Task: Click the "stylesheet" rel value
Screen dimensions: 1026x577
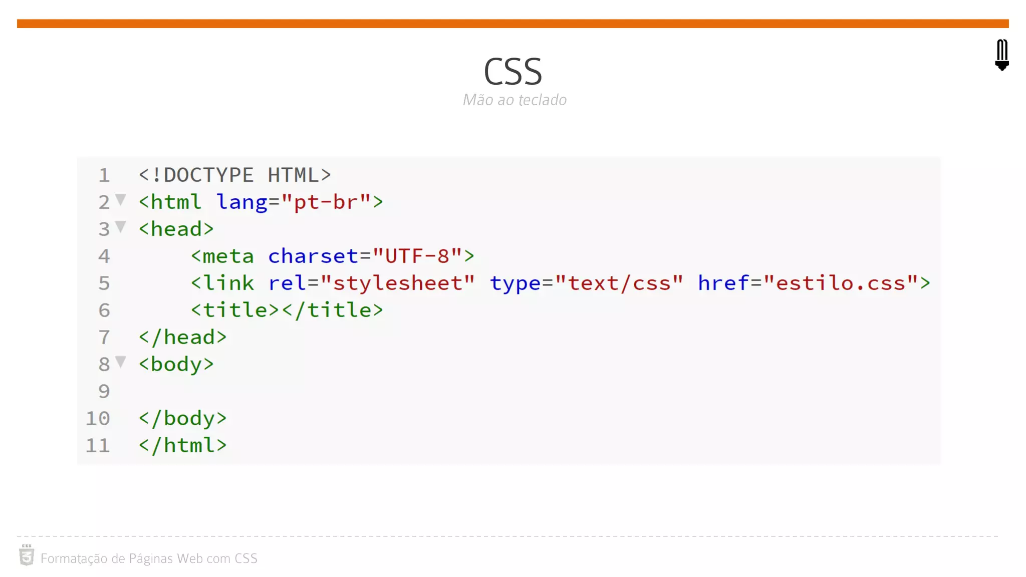Action: (x=397, y=283)
